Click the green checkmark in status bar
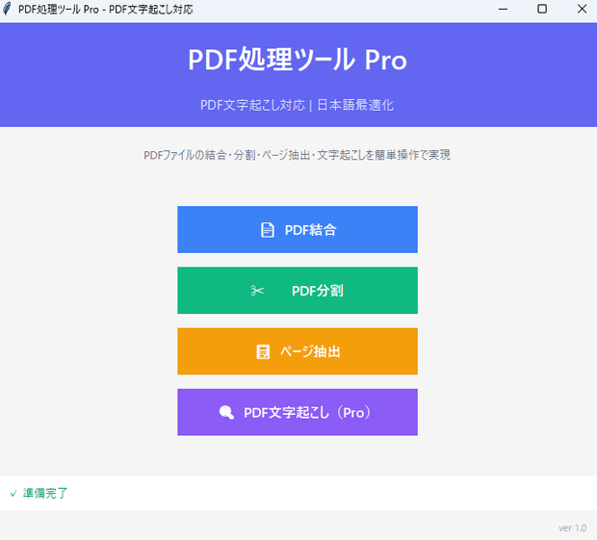 click(13, 494)
